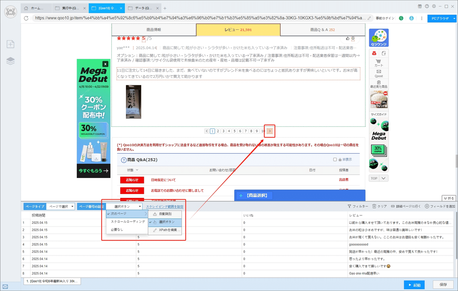Add a new tab with the plus icon
Screen dimensions: 458x291
pyautogui.click(x=165, y=8)
